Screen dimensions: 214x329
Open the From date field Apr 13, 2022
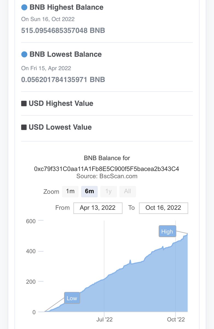(98, 208)
